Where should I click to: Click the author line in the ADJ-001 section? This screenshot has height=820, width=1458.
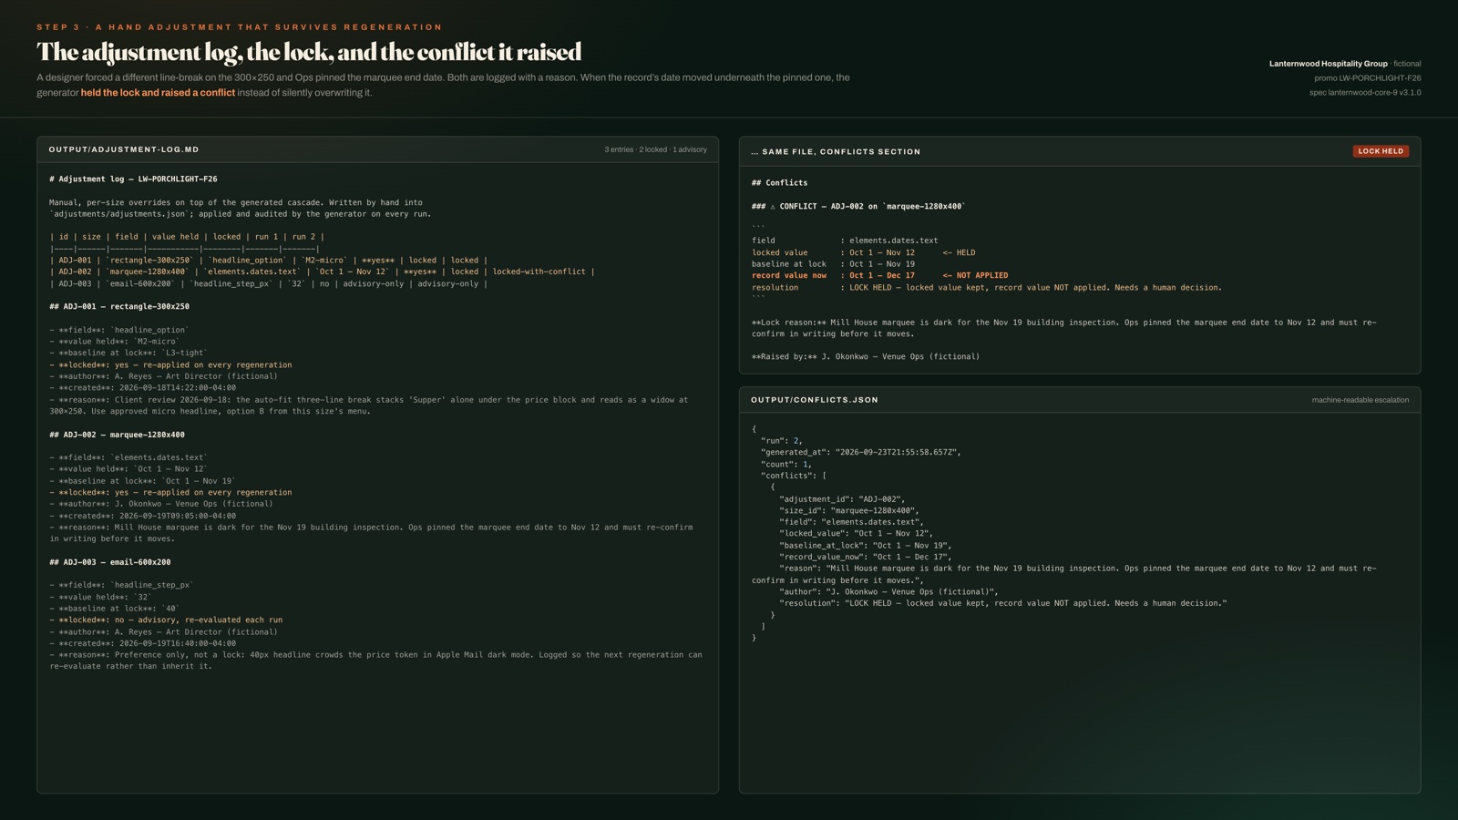coord(163,376)
